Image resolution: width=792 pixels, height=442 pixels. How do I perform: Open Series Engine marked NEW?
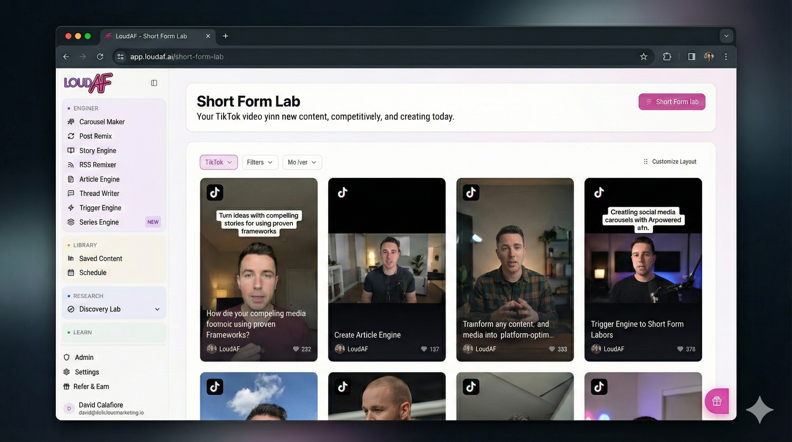[x=99, y=222]
